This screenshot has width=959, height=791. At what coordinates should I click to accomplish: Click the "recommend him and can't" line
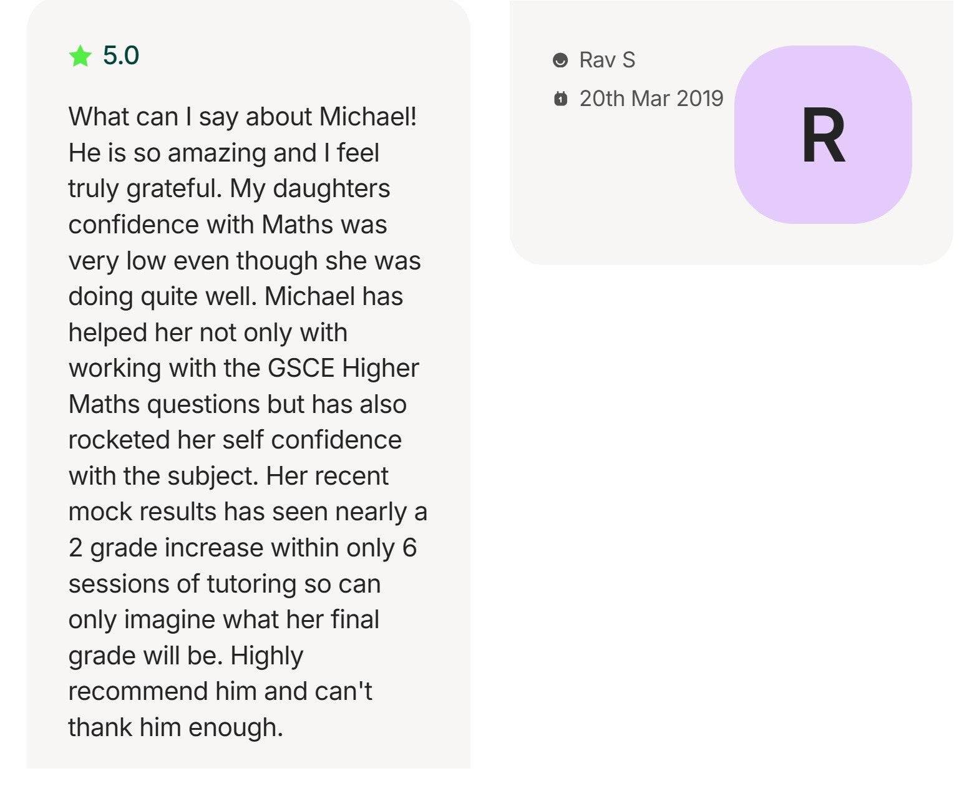[220, 691]
